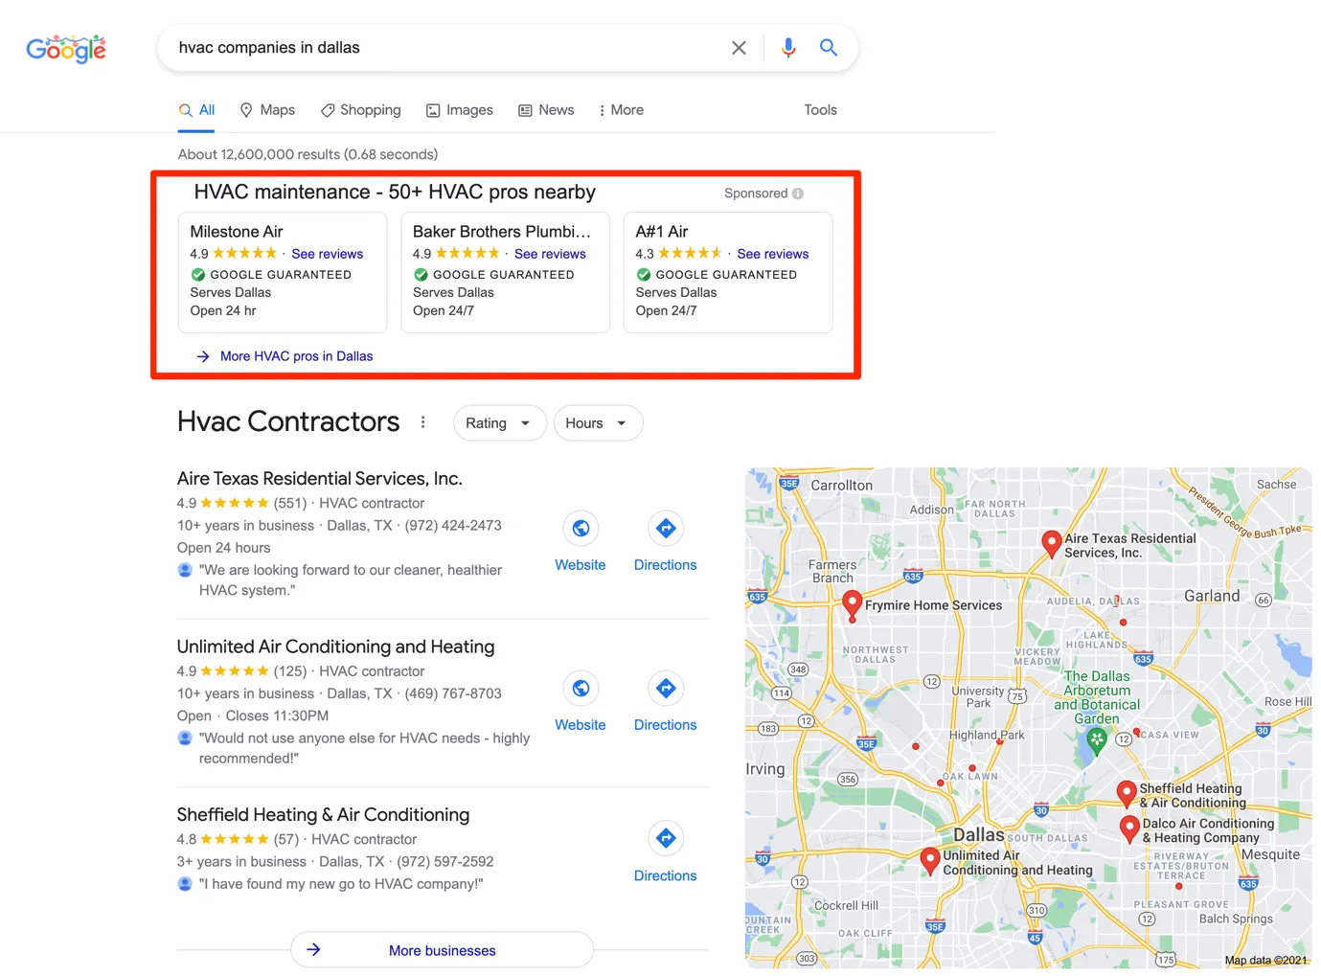1321x976 pixels.
Task: Click the Directions icon for Unlimited Air Conditioning
Action: pyautogui.click(x=666, y=689)
